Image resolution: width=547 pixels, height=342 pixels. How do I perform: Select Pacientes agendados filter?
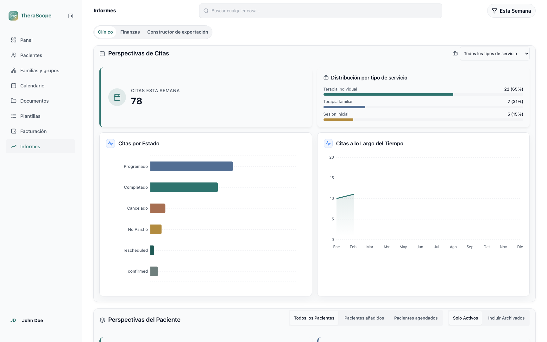(416, 318)
